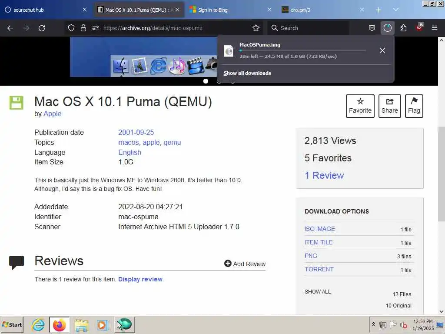Image resolution: width=445 pixels, height=334 pixels.
Task: Open the PNG download option
Action: pyautogui.click(x=311, y=256)
